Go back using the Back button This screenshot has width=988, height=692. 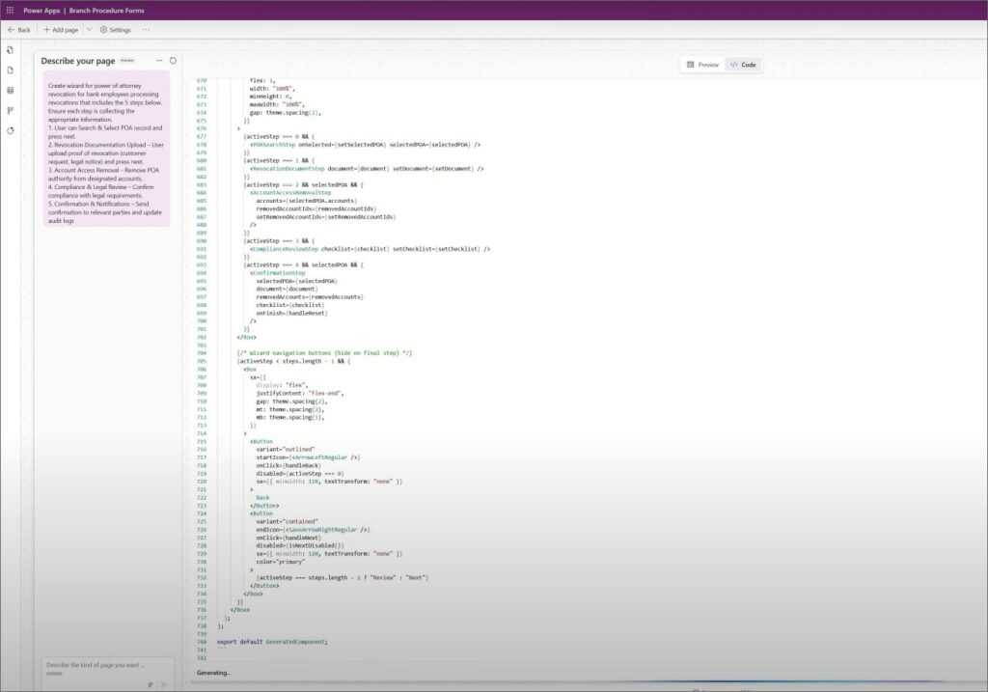tap(19, 30)
